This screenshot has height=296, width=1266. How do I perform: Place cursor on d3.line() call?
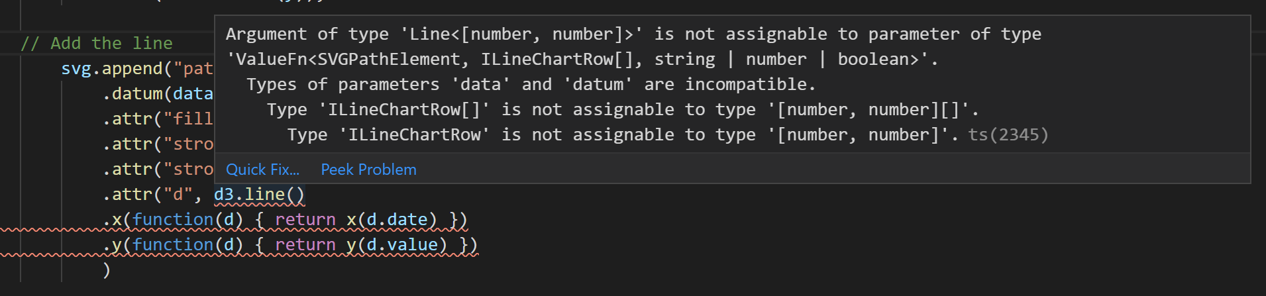[259, 195]
